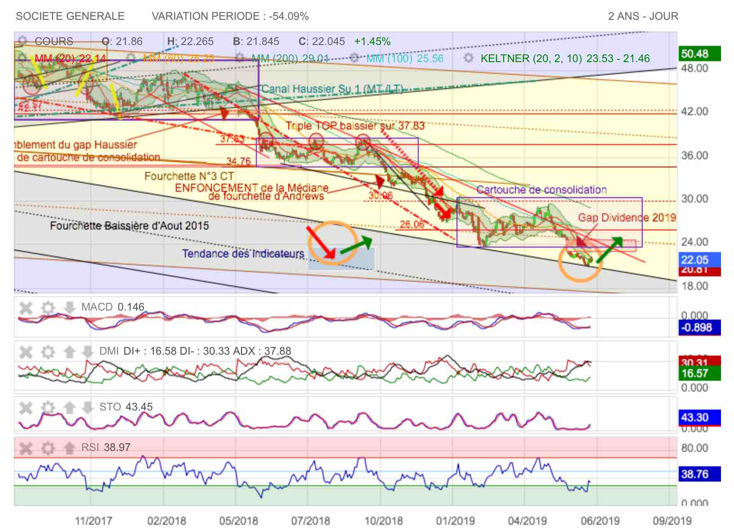Click the SOCIETE GENERALE title

click(70, 16)
